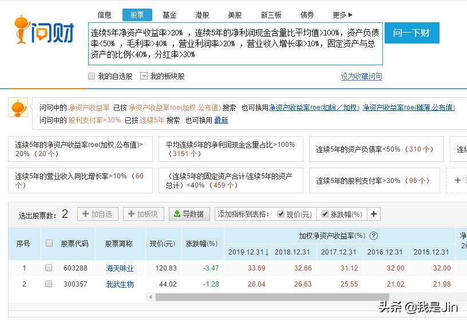Click the 最新 link

(x=221, y=120)
